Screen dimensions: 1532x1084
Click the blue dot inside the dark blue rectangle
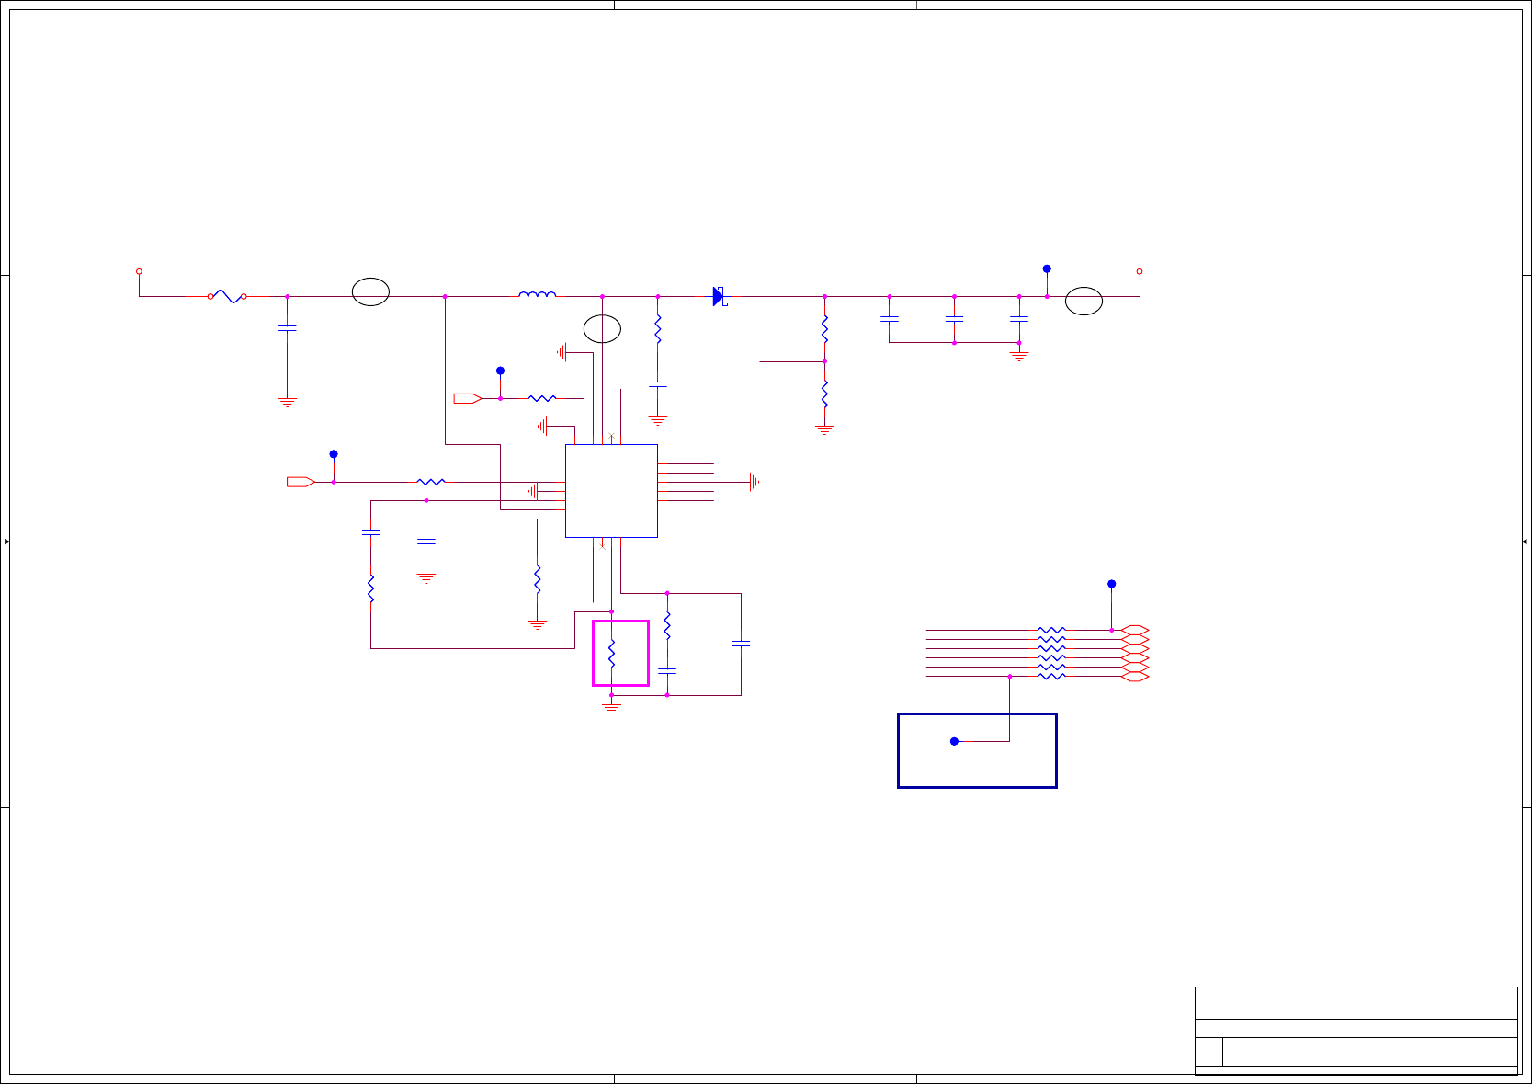pos(954,741)
